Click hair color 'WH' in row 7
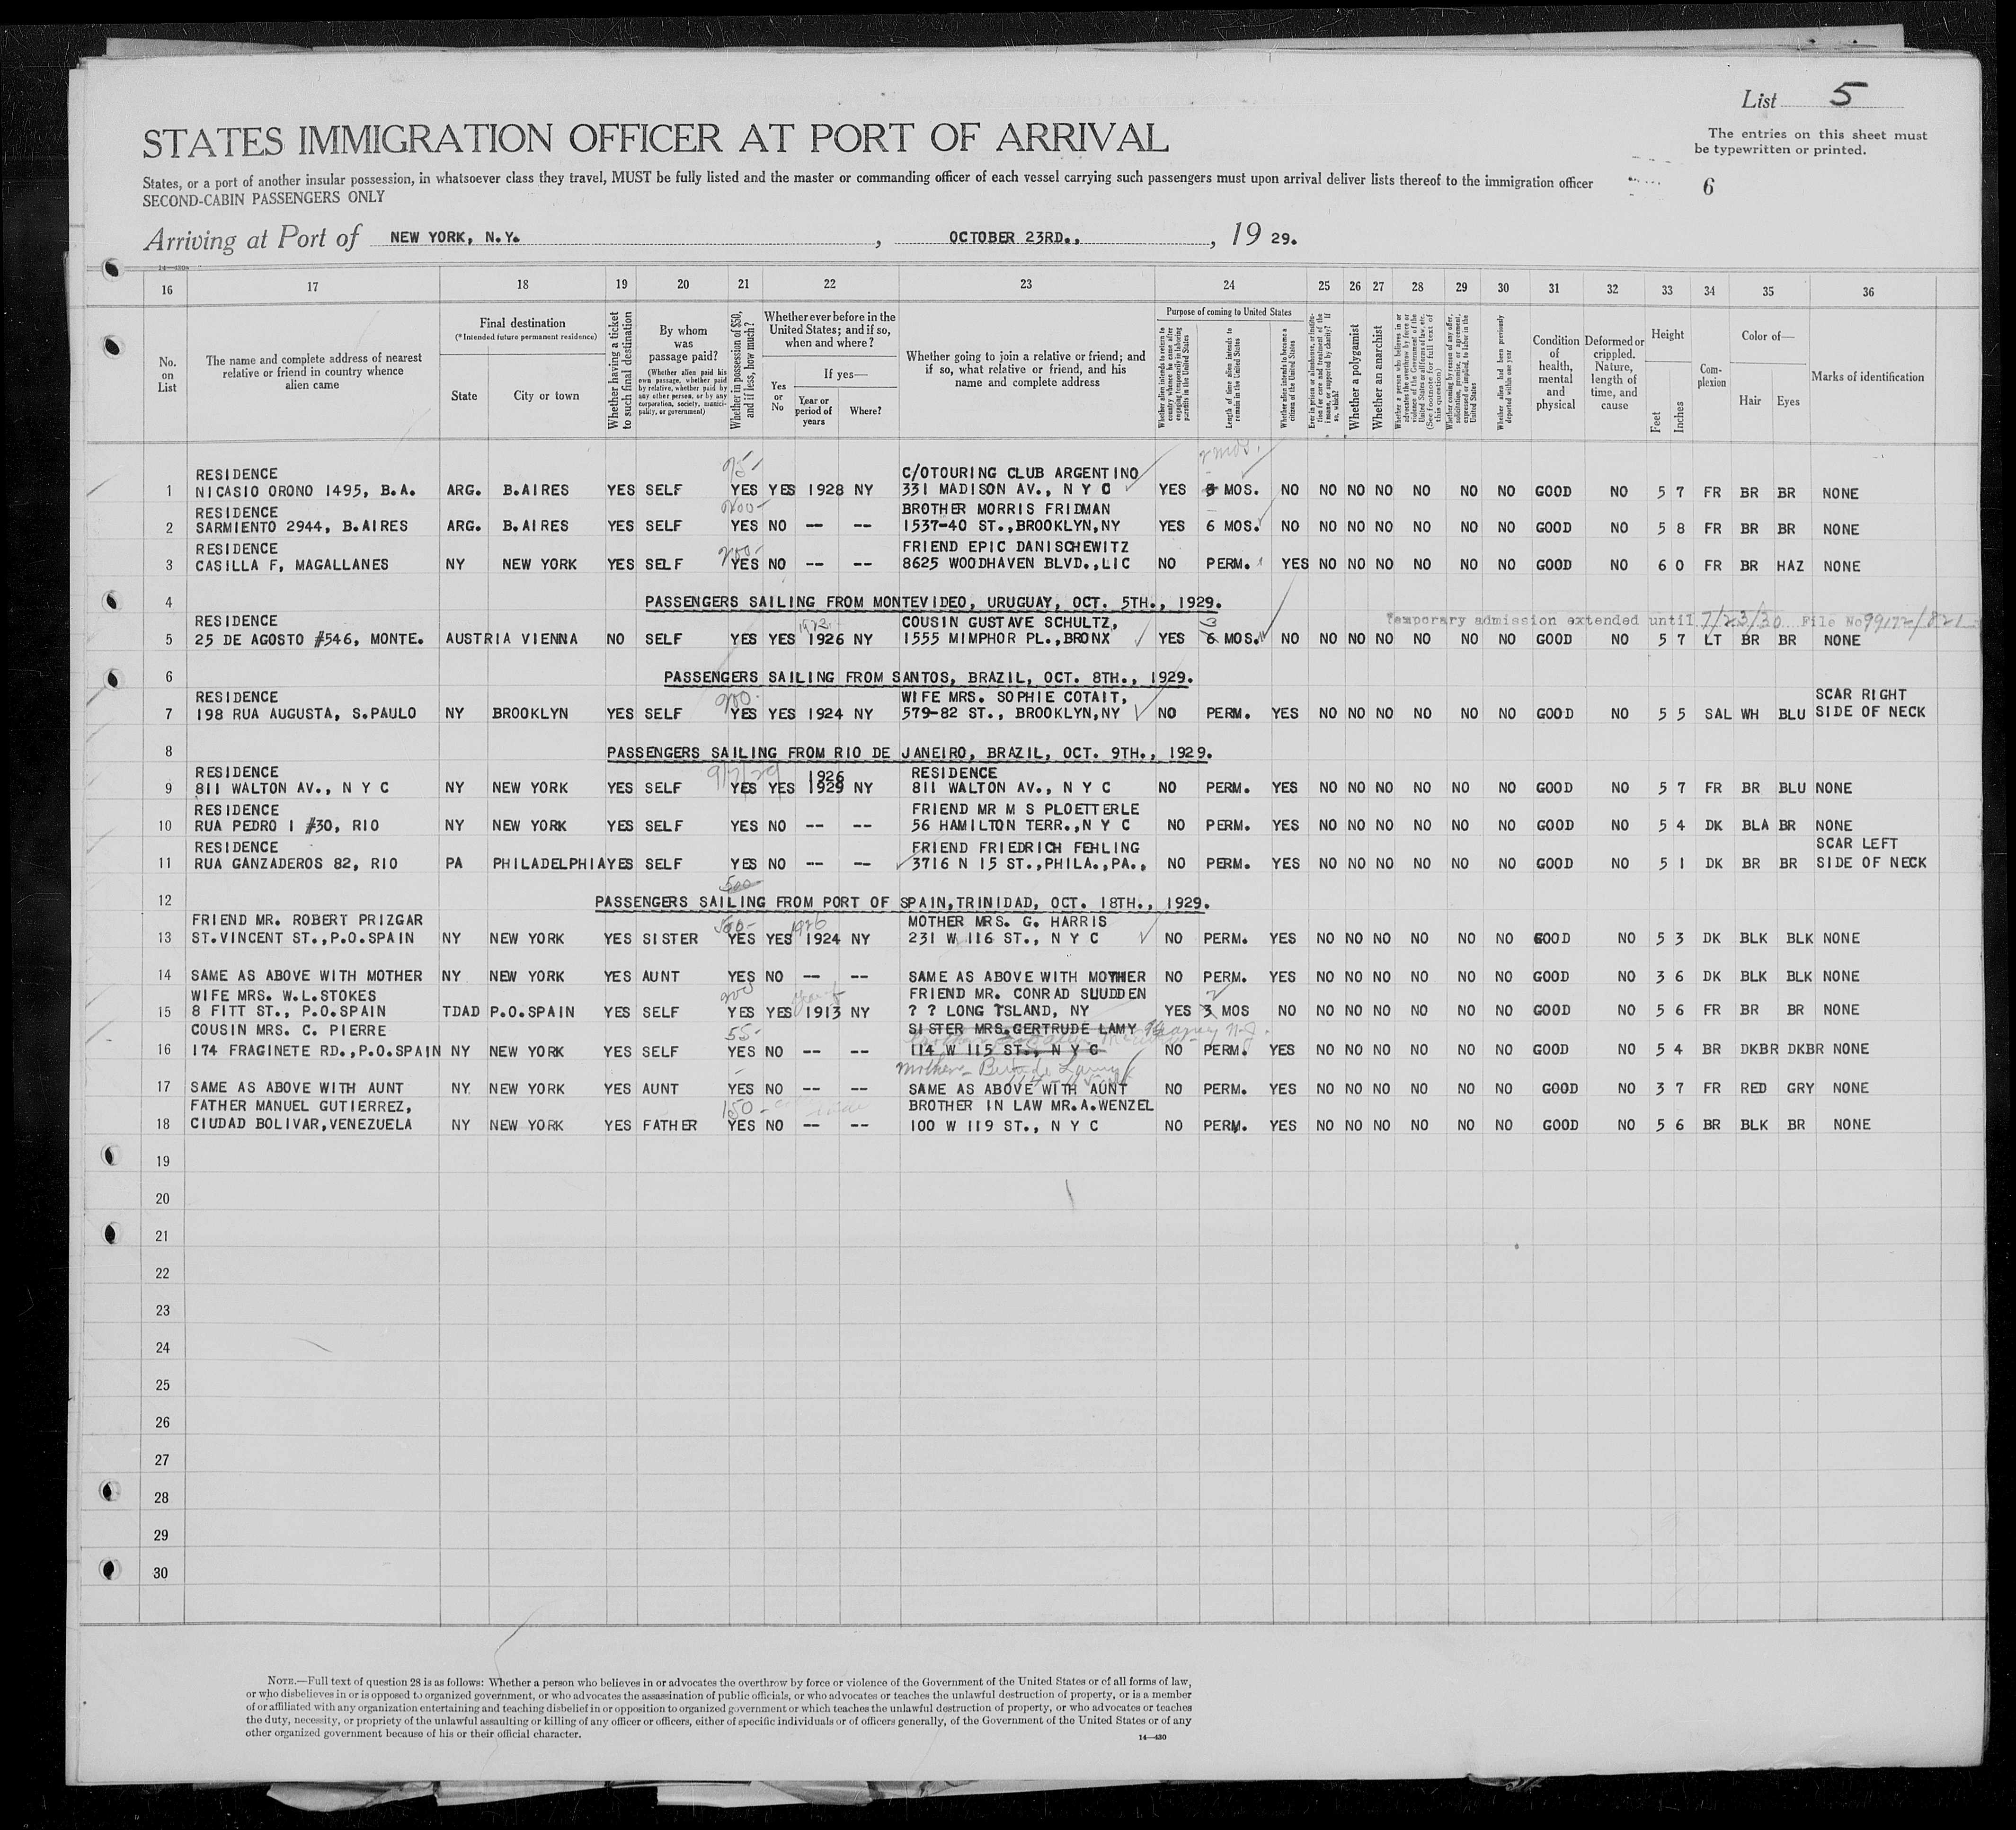The height and width of the screenshot is (1830, 2016). pos(1750,714)
